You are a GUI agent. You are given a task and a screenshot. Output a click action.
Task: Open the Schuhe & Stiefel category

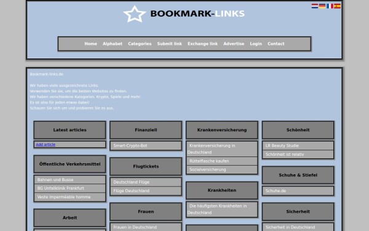point(298,175)
